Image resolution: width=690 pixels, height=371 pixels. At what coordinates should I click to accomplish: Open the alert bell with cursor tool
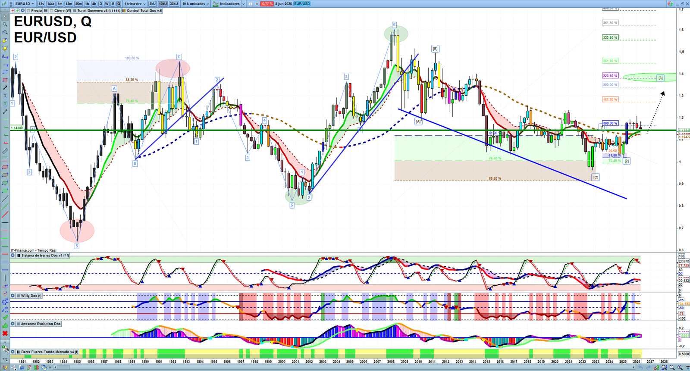click(5, 40)
